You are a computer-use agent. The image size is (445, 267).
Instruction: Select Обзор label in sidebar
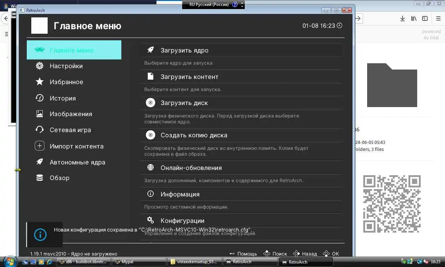59,178
